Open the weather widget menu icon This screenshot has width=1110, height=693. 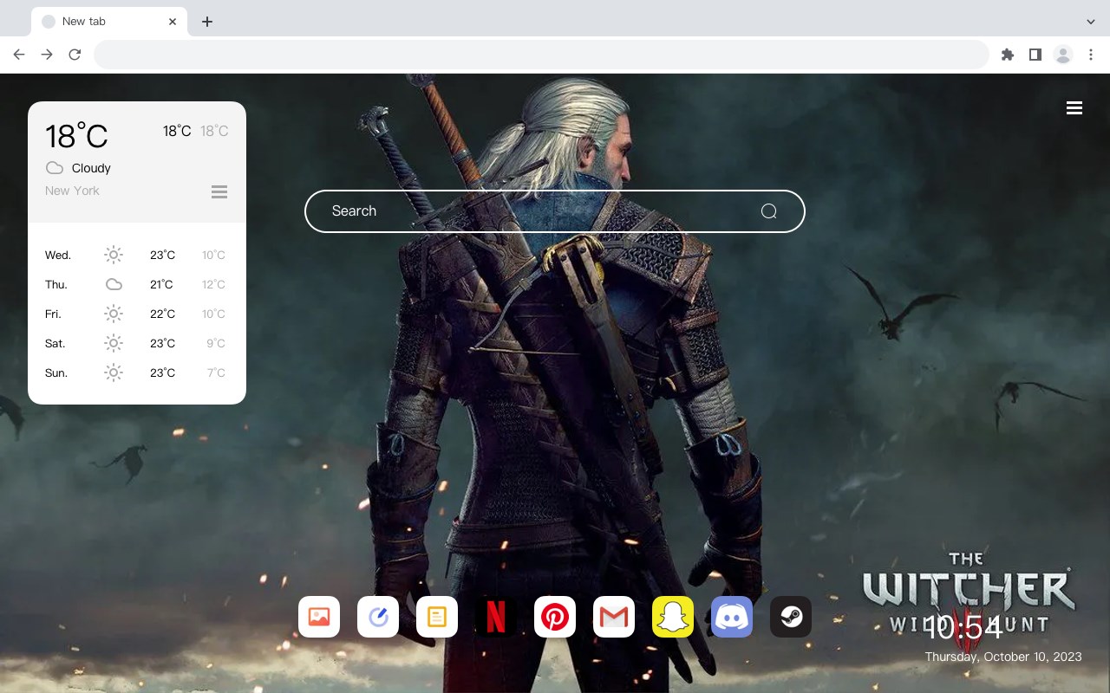click(x=219, y=191)
